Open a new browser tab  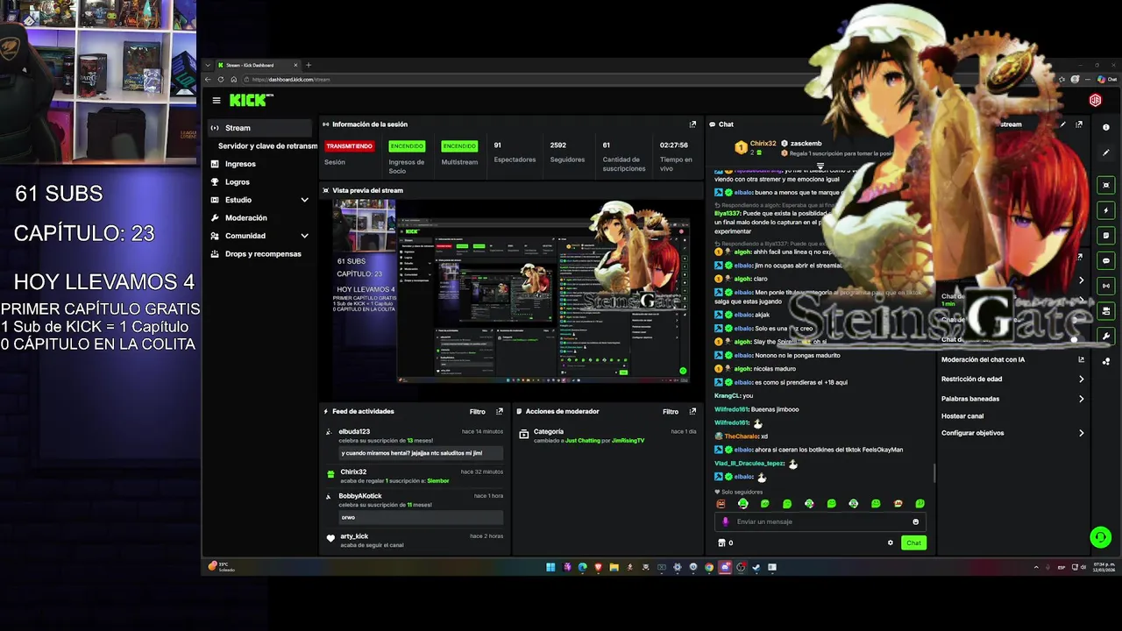[308, 65]
